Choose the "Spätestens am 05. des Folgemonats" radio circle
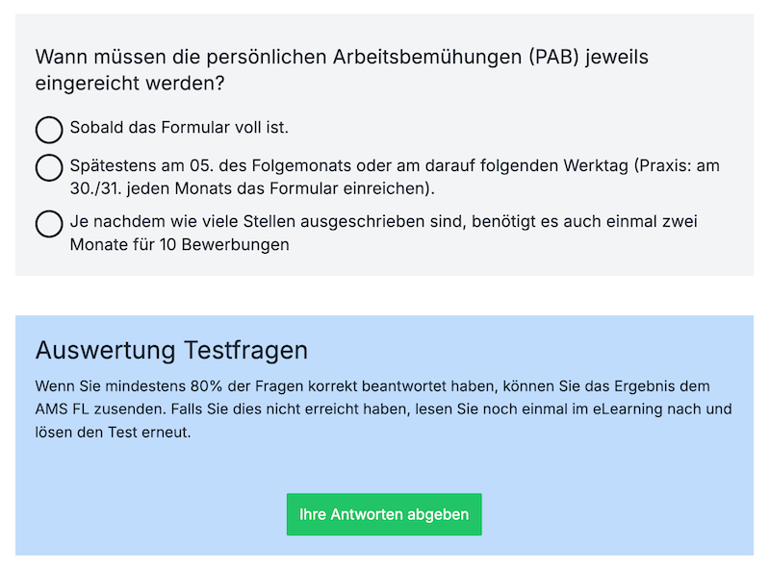Image resolution: width=770 pixels, height=570 pixels. (x=49, y=167)
